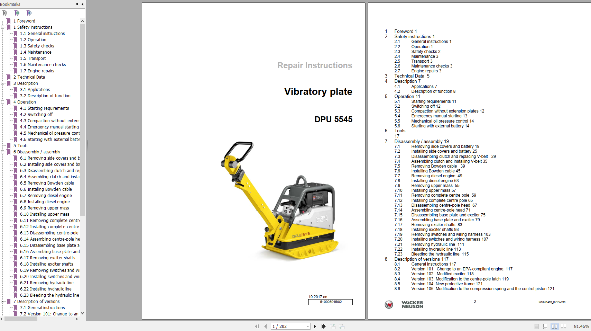The height and width of the screenshot is (331, 591).
Task: Click the bookmarks vertical scrollbar thumb
Action: pos(82,120)
